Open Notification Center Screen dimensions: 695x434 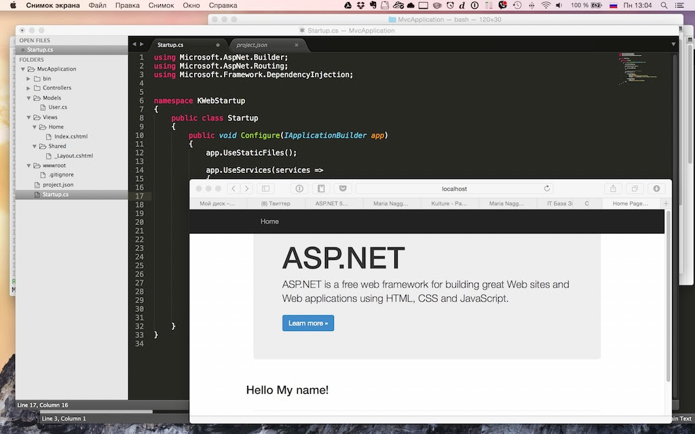(x=679, y=5)
